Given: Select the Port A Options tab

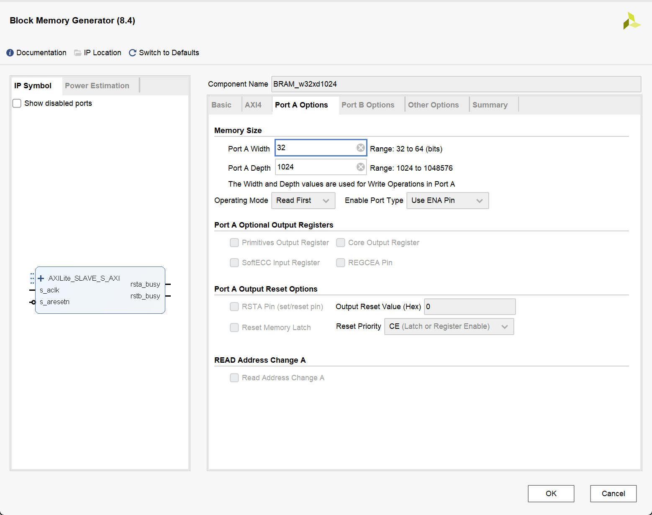Looking at the screenshot, I should coord(301,105).
